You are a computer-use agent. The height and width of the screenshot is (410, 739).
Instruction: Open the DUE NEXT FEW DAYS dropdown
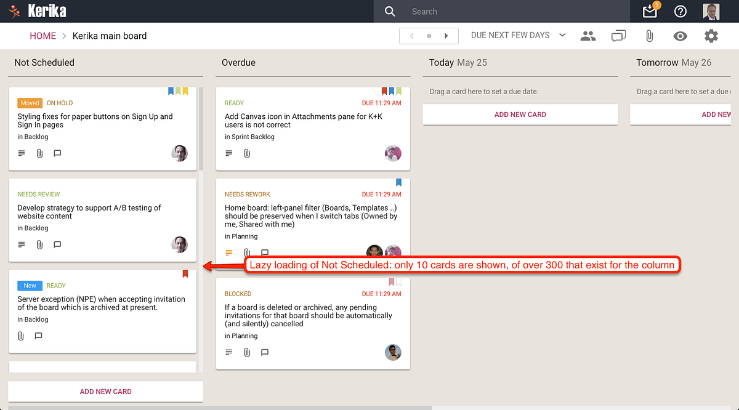(517, 35)
